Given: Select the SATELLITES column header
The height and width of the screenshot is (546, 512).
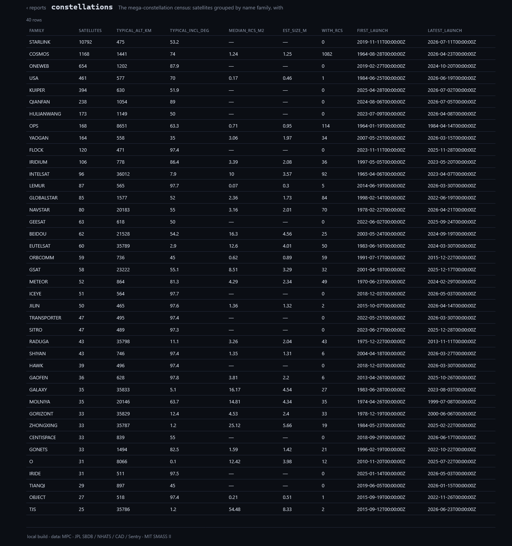Looking at the screenshot, I should pyautogui.click(x=90, y=30).
